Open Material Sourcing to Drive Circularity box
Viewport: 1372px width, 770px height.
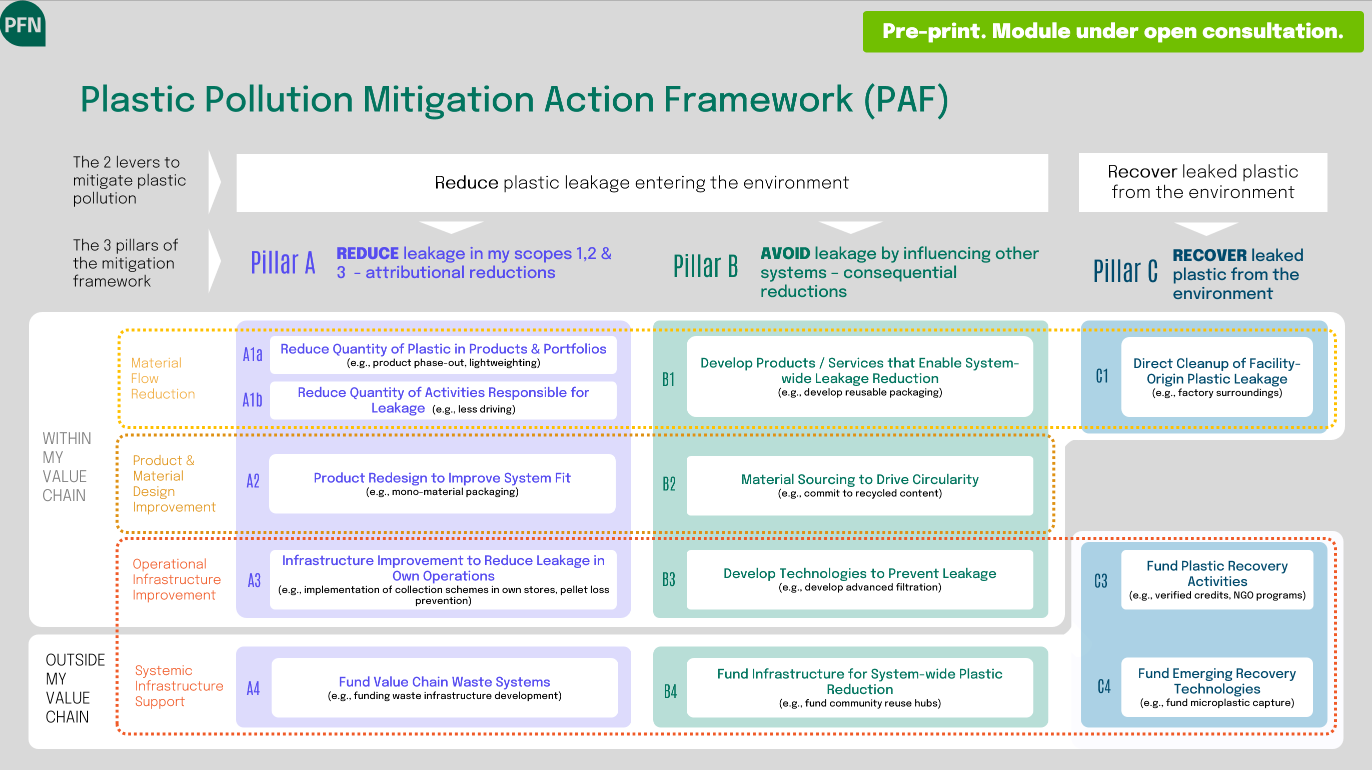point(860,485)
